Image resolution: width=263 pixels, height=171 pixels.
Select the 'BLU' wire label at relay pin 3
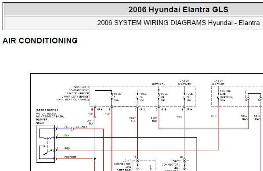click(67, 127)
